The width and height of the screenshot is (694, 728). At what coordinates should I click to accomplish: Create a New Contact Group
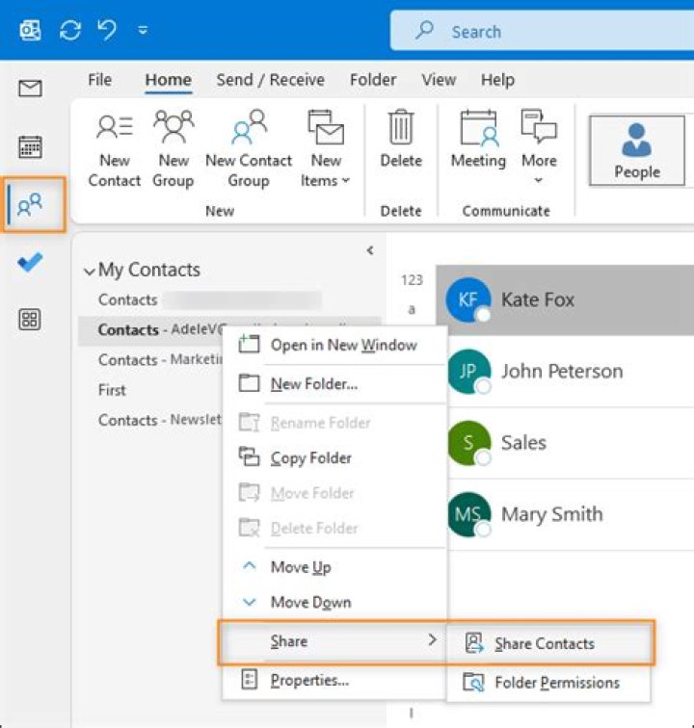[x=249, y=147]
